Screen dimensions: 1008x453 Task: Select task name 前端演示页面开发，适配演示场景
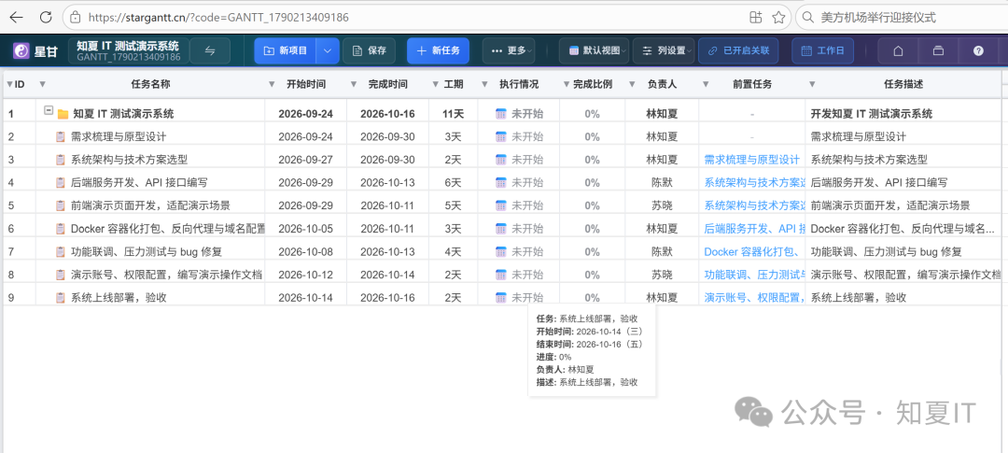tap(150, 205)
